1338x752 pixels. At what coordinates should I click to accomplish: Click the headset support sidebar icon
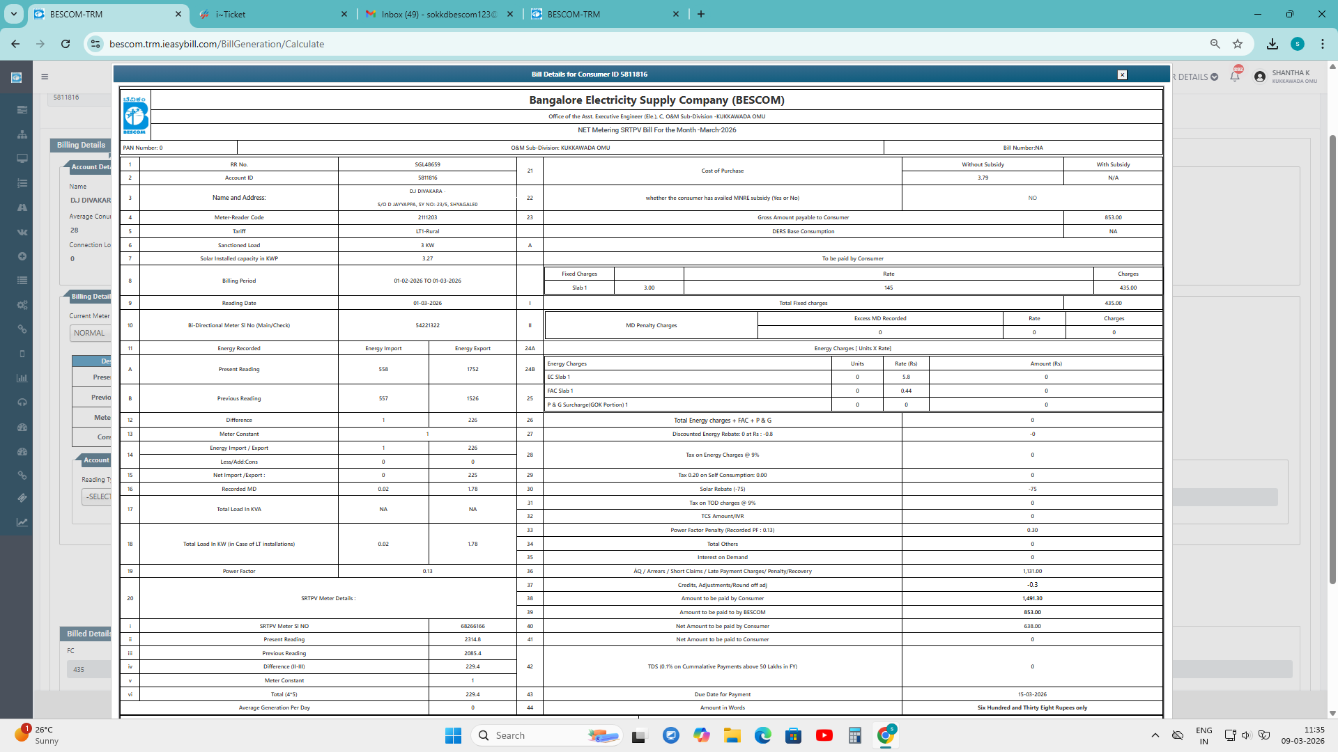[22, 402]
